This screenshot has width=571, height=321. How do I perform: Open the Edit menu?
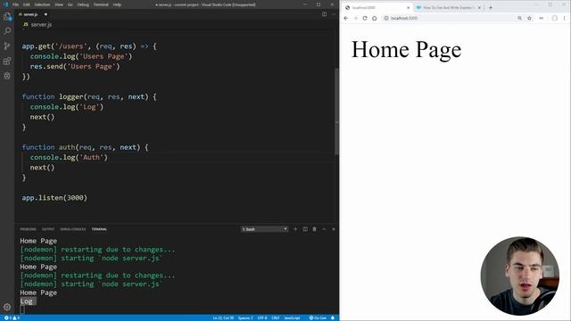(27, 4)
